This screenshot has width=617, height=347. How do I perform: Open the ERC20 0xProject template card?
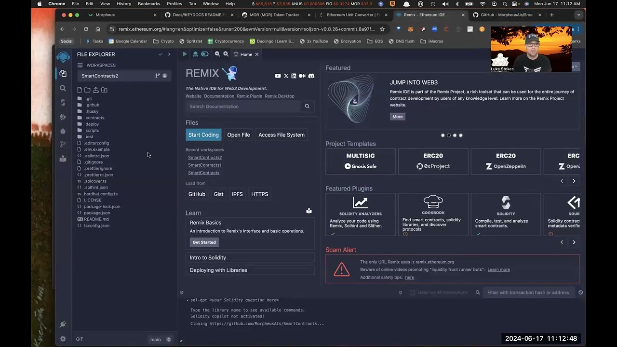(433, 161)
